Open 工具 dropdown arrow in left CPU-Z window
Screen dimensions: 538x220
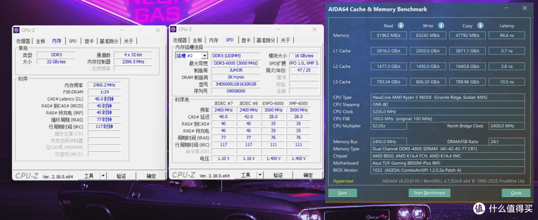click(x=103, y=176)
